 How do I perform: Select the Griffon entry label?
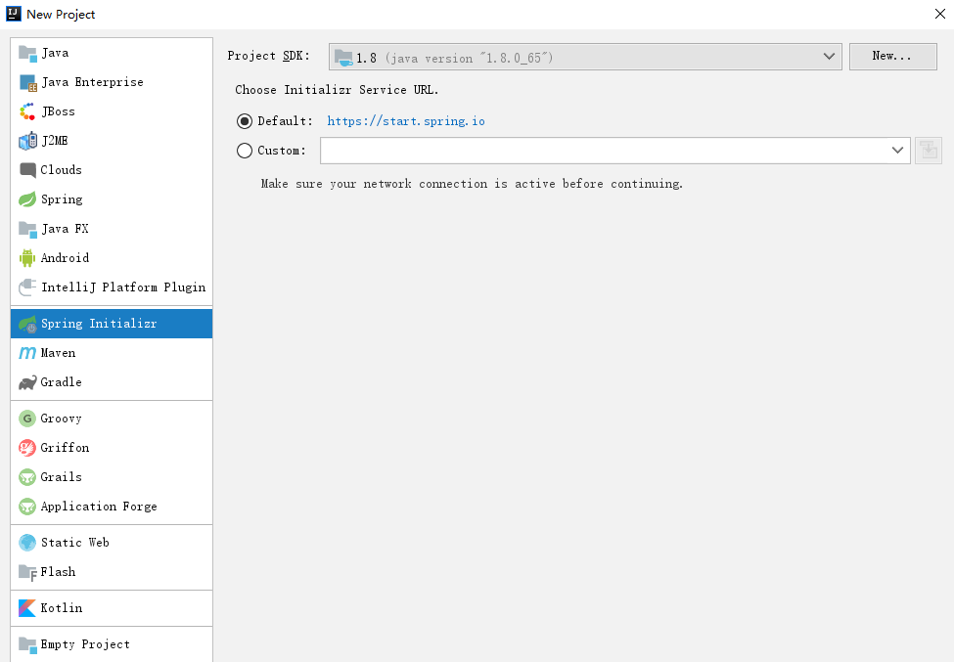(x=65, y=448)
